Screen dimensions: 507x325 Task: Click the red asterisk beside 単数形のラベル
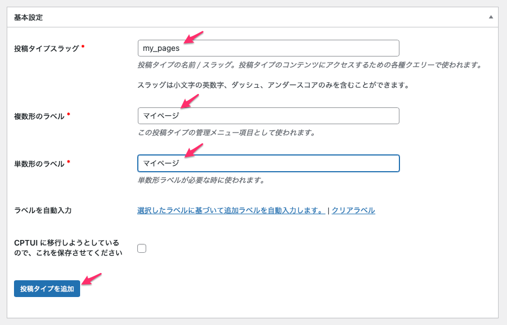[x=68, y=162]
